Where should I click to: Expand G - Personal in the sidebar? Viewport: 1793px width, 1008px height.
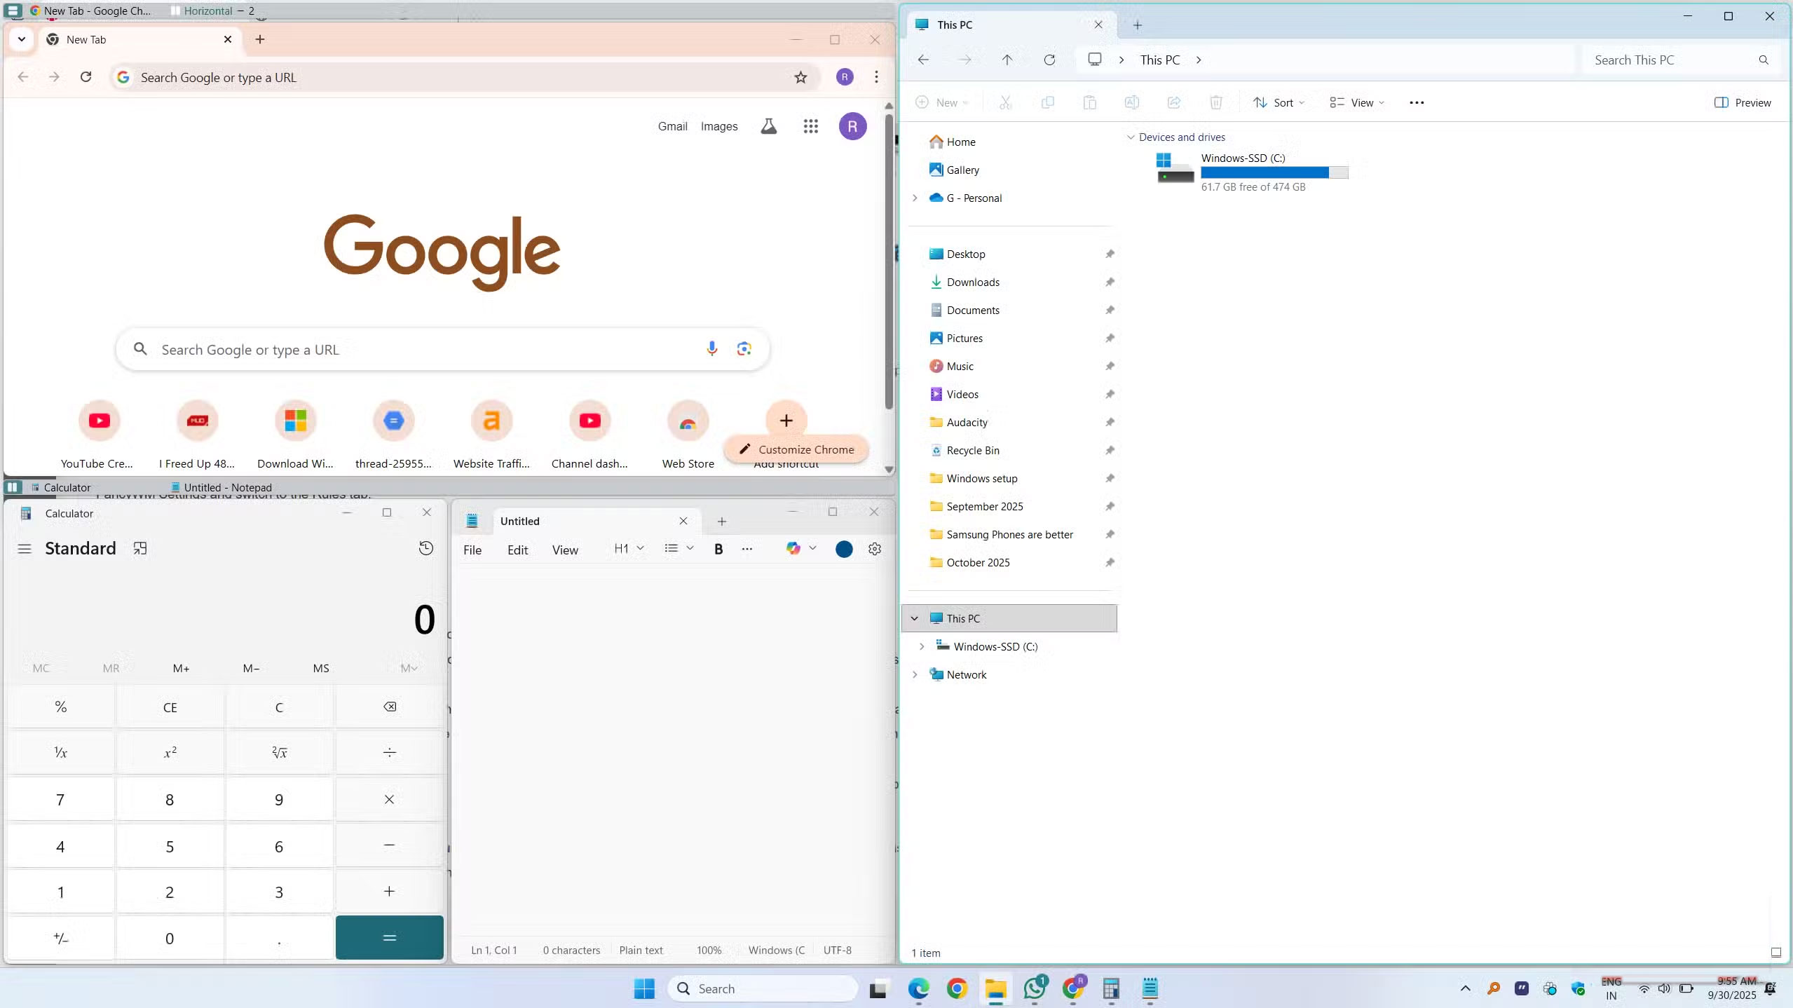click(x=914, y=198)
